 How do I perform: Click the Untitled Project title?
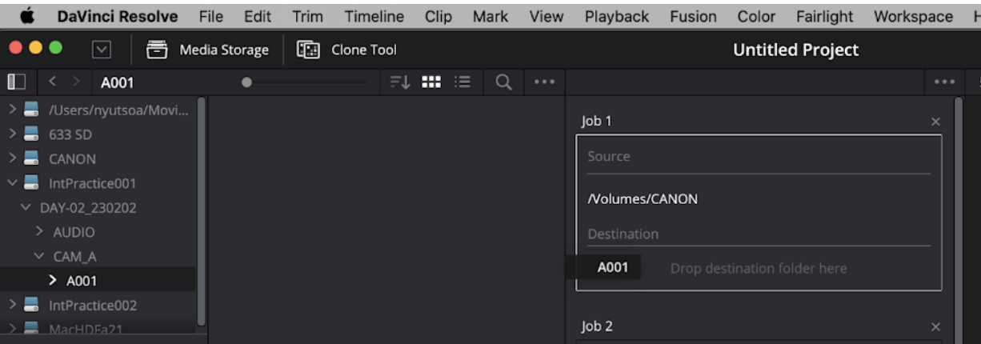pyautogui.click(x=796, y=50)
